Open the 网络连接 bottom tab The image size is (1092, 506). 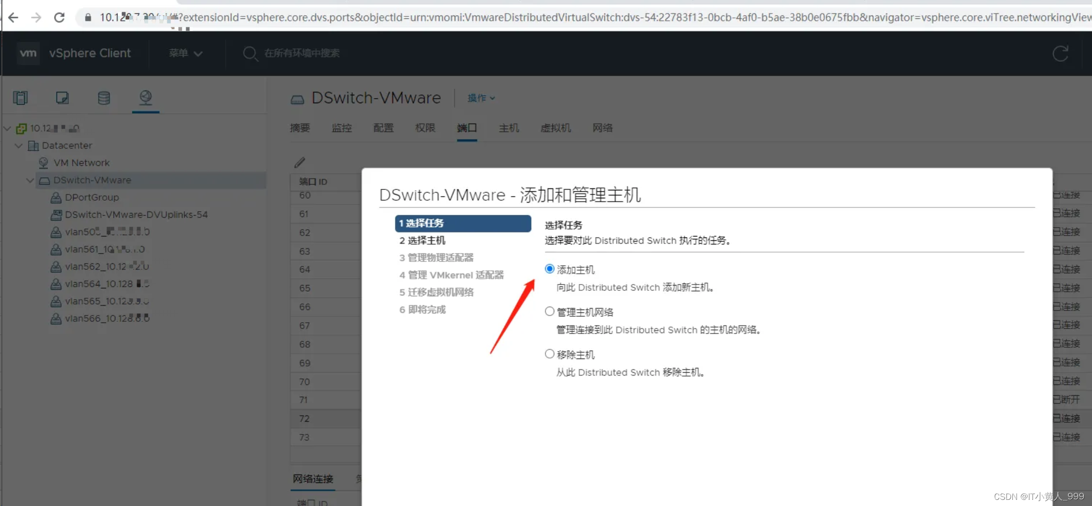313,479
